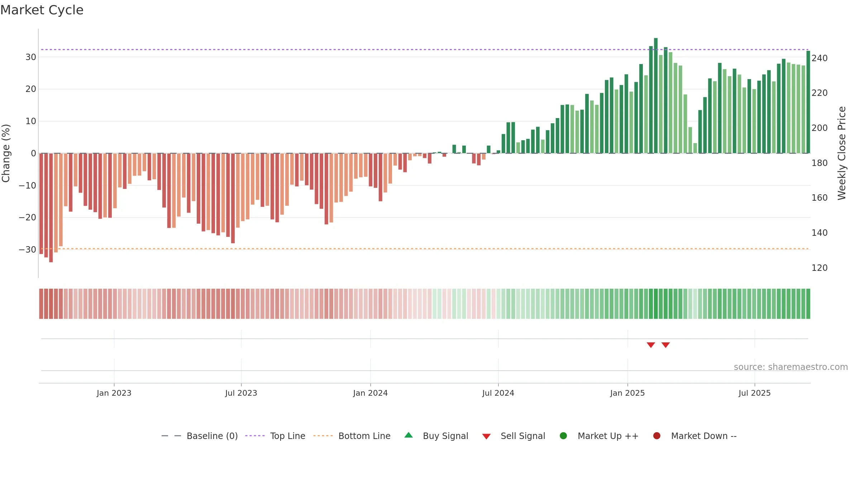
Task: Click the lowest red bar below the bottom line
Action: point(51,208)
